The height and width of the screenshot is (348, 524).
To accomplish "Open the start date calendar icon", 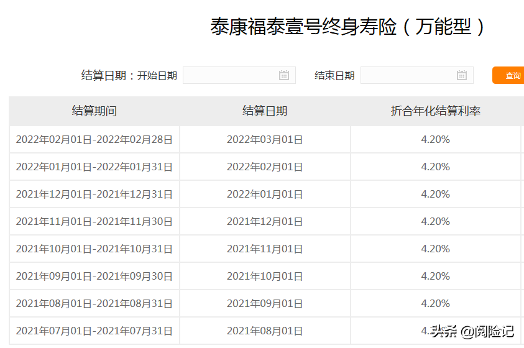I will point(283,75).
